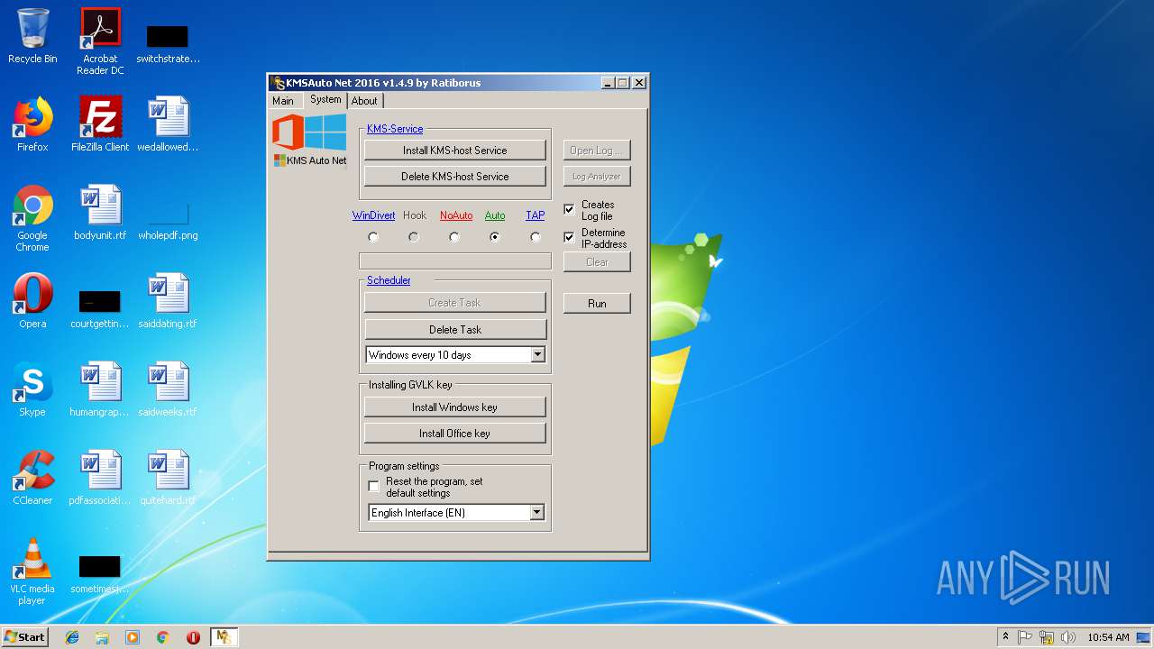Click the KMS-Service link label

(x=395, y=129)
